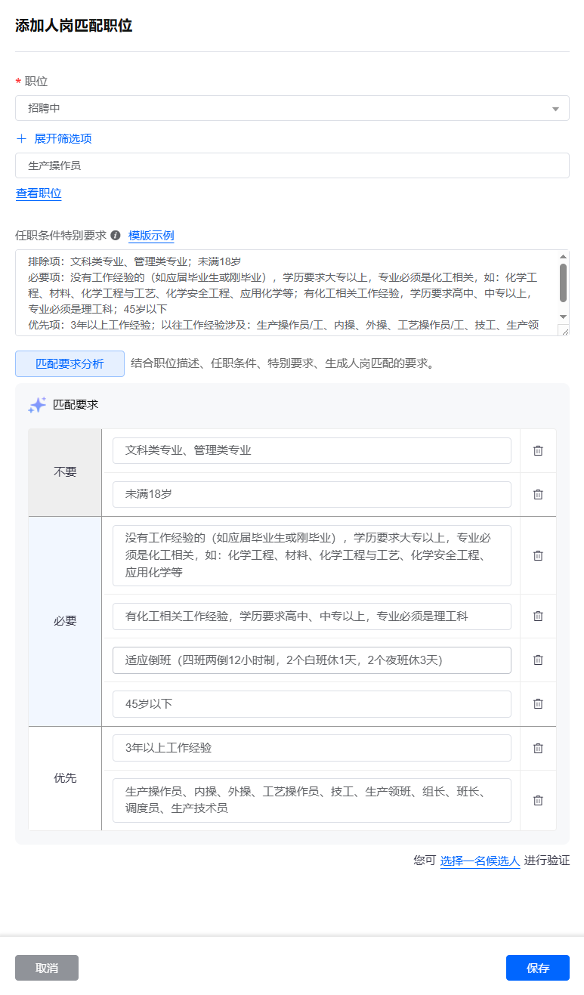Delete the 45岁以下 requirement
Image resolution: width=584 pixels, height=995 pixels.
click(538, 703)
